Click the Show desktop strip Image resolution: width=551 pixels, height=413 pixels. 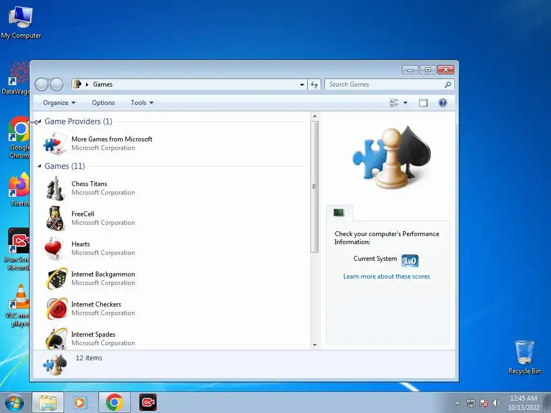pos(547,402)
